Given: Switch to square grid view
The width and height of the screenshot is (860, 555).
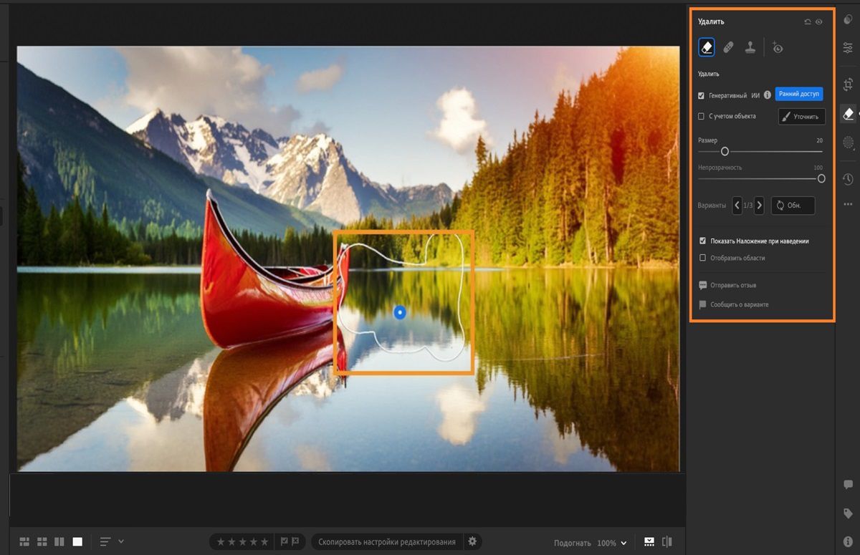Looking at the screenshot, I should click(x=42, y=541).
